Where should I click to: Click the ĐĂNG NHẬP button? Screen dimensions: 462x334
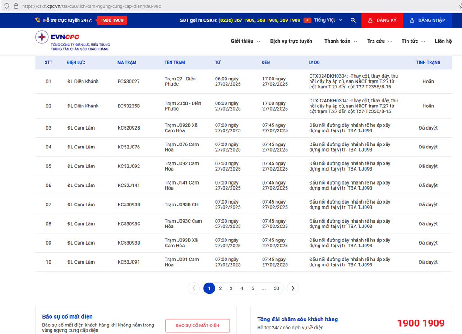coord(427,20)
